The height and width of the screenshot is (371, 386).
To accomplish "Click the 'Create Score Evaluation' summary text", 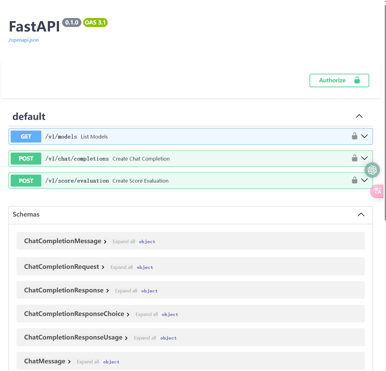I will [x=140, y=181].
